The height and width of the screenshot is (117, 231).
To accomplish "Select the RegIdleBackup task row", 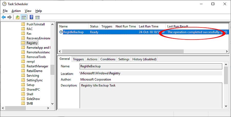I will pos(143,32).
